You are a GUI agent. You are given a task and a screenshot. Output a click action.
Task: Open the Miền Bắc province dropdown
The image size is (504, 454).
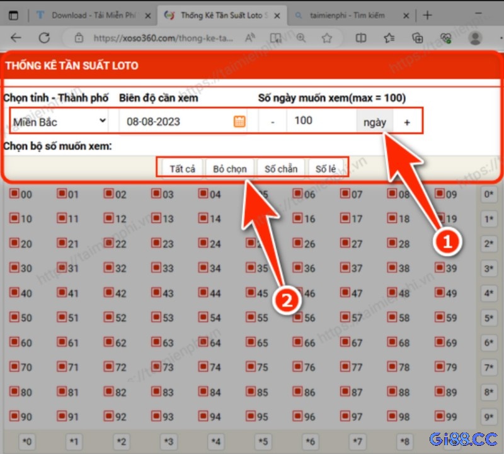tap(59, 122)
